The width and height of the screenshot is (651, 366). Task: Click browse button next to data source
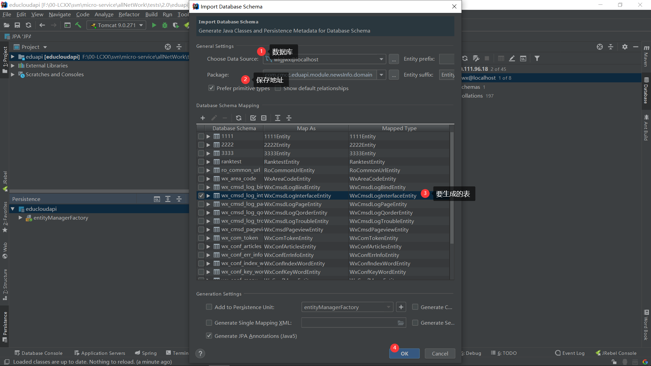394,59
